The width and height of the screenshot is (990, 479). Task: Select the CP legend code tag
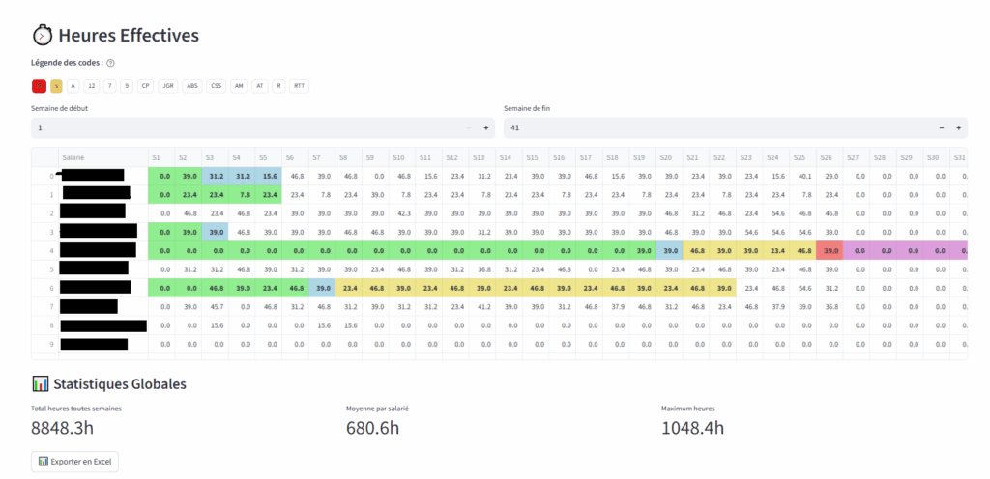[x=145, y=86]
